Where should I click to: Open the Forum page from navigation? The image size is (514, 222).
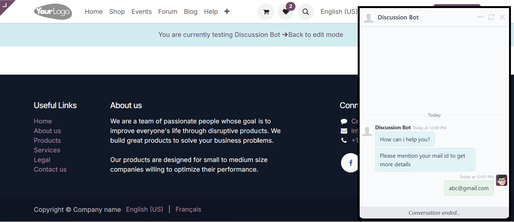(x=168, y=11)
